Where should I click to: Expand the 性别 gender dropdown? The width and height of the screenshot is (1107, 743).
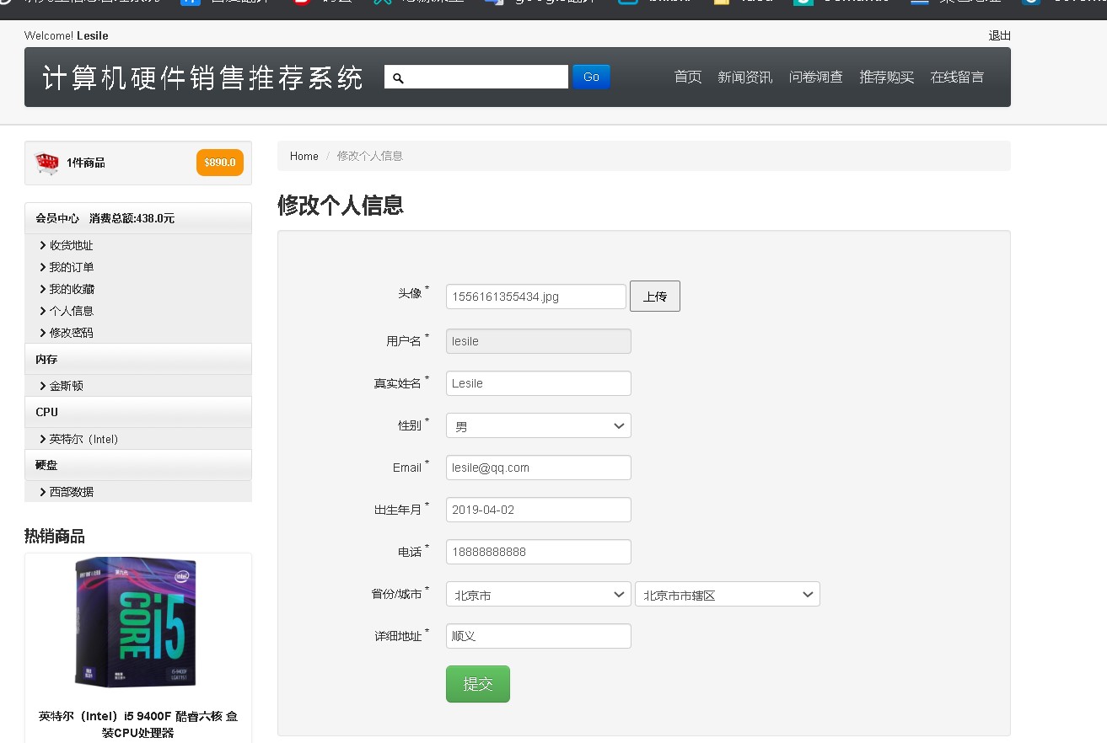point(538,426)
